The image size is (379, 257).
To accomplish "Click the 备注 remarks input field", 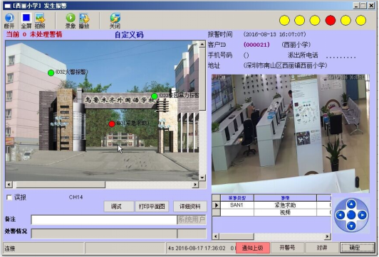I will click(104, 219).
